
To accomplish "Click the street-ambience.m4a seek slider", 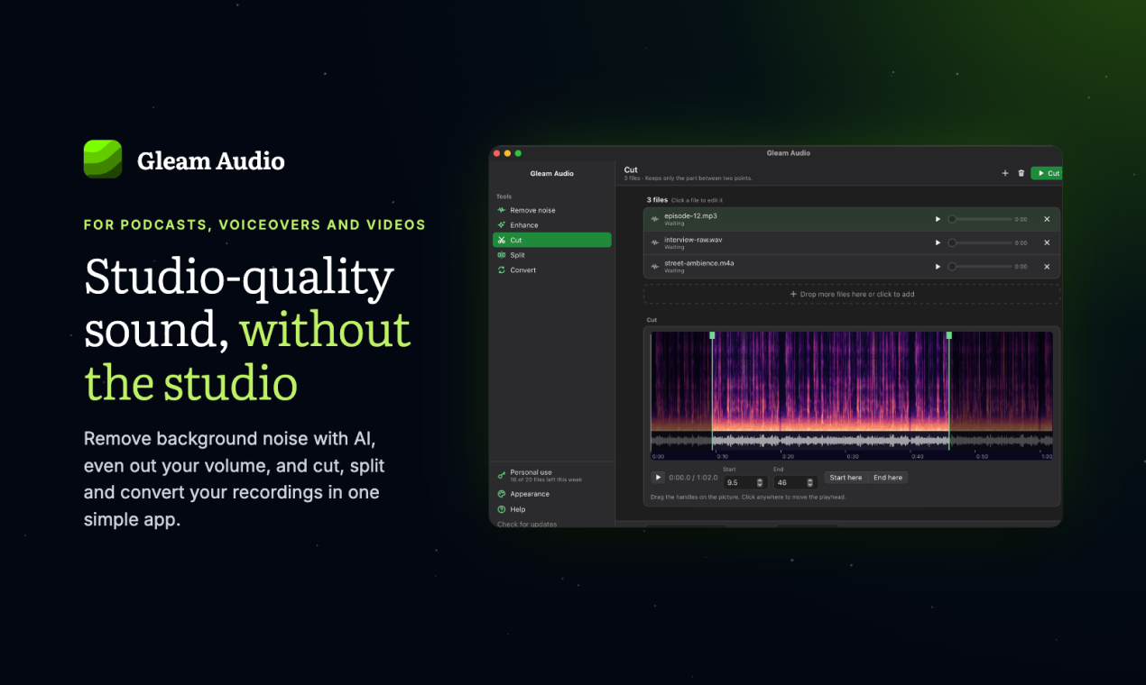I will pos(980,266).
